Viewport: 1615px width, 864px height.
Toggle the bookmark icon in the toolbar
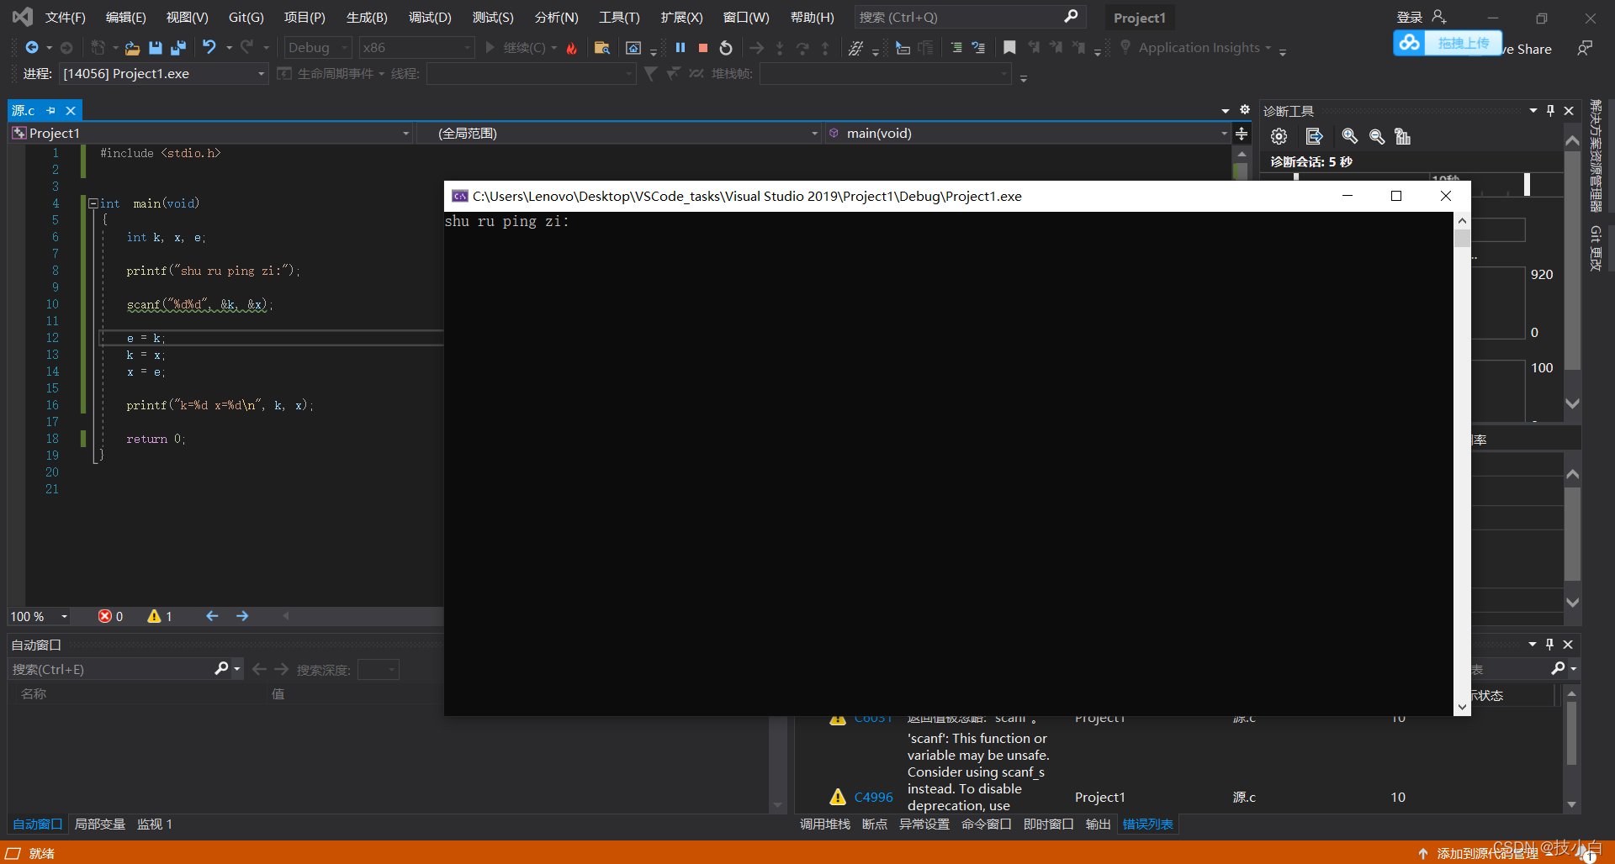point(1009,48)
